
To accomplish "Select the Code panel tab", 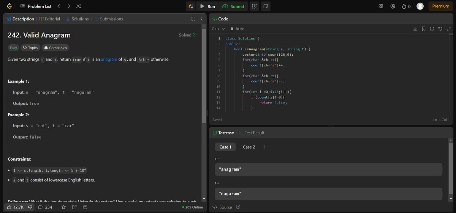I will [220, 19].
